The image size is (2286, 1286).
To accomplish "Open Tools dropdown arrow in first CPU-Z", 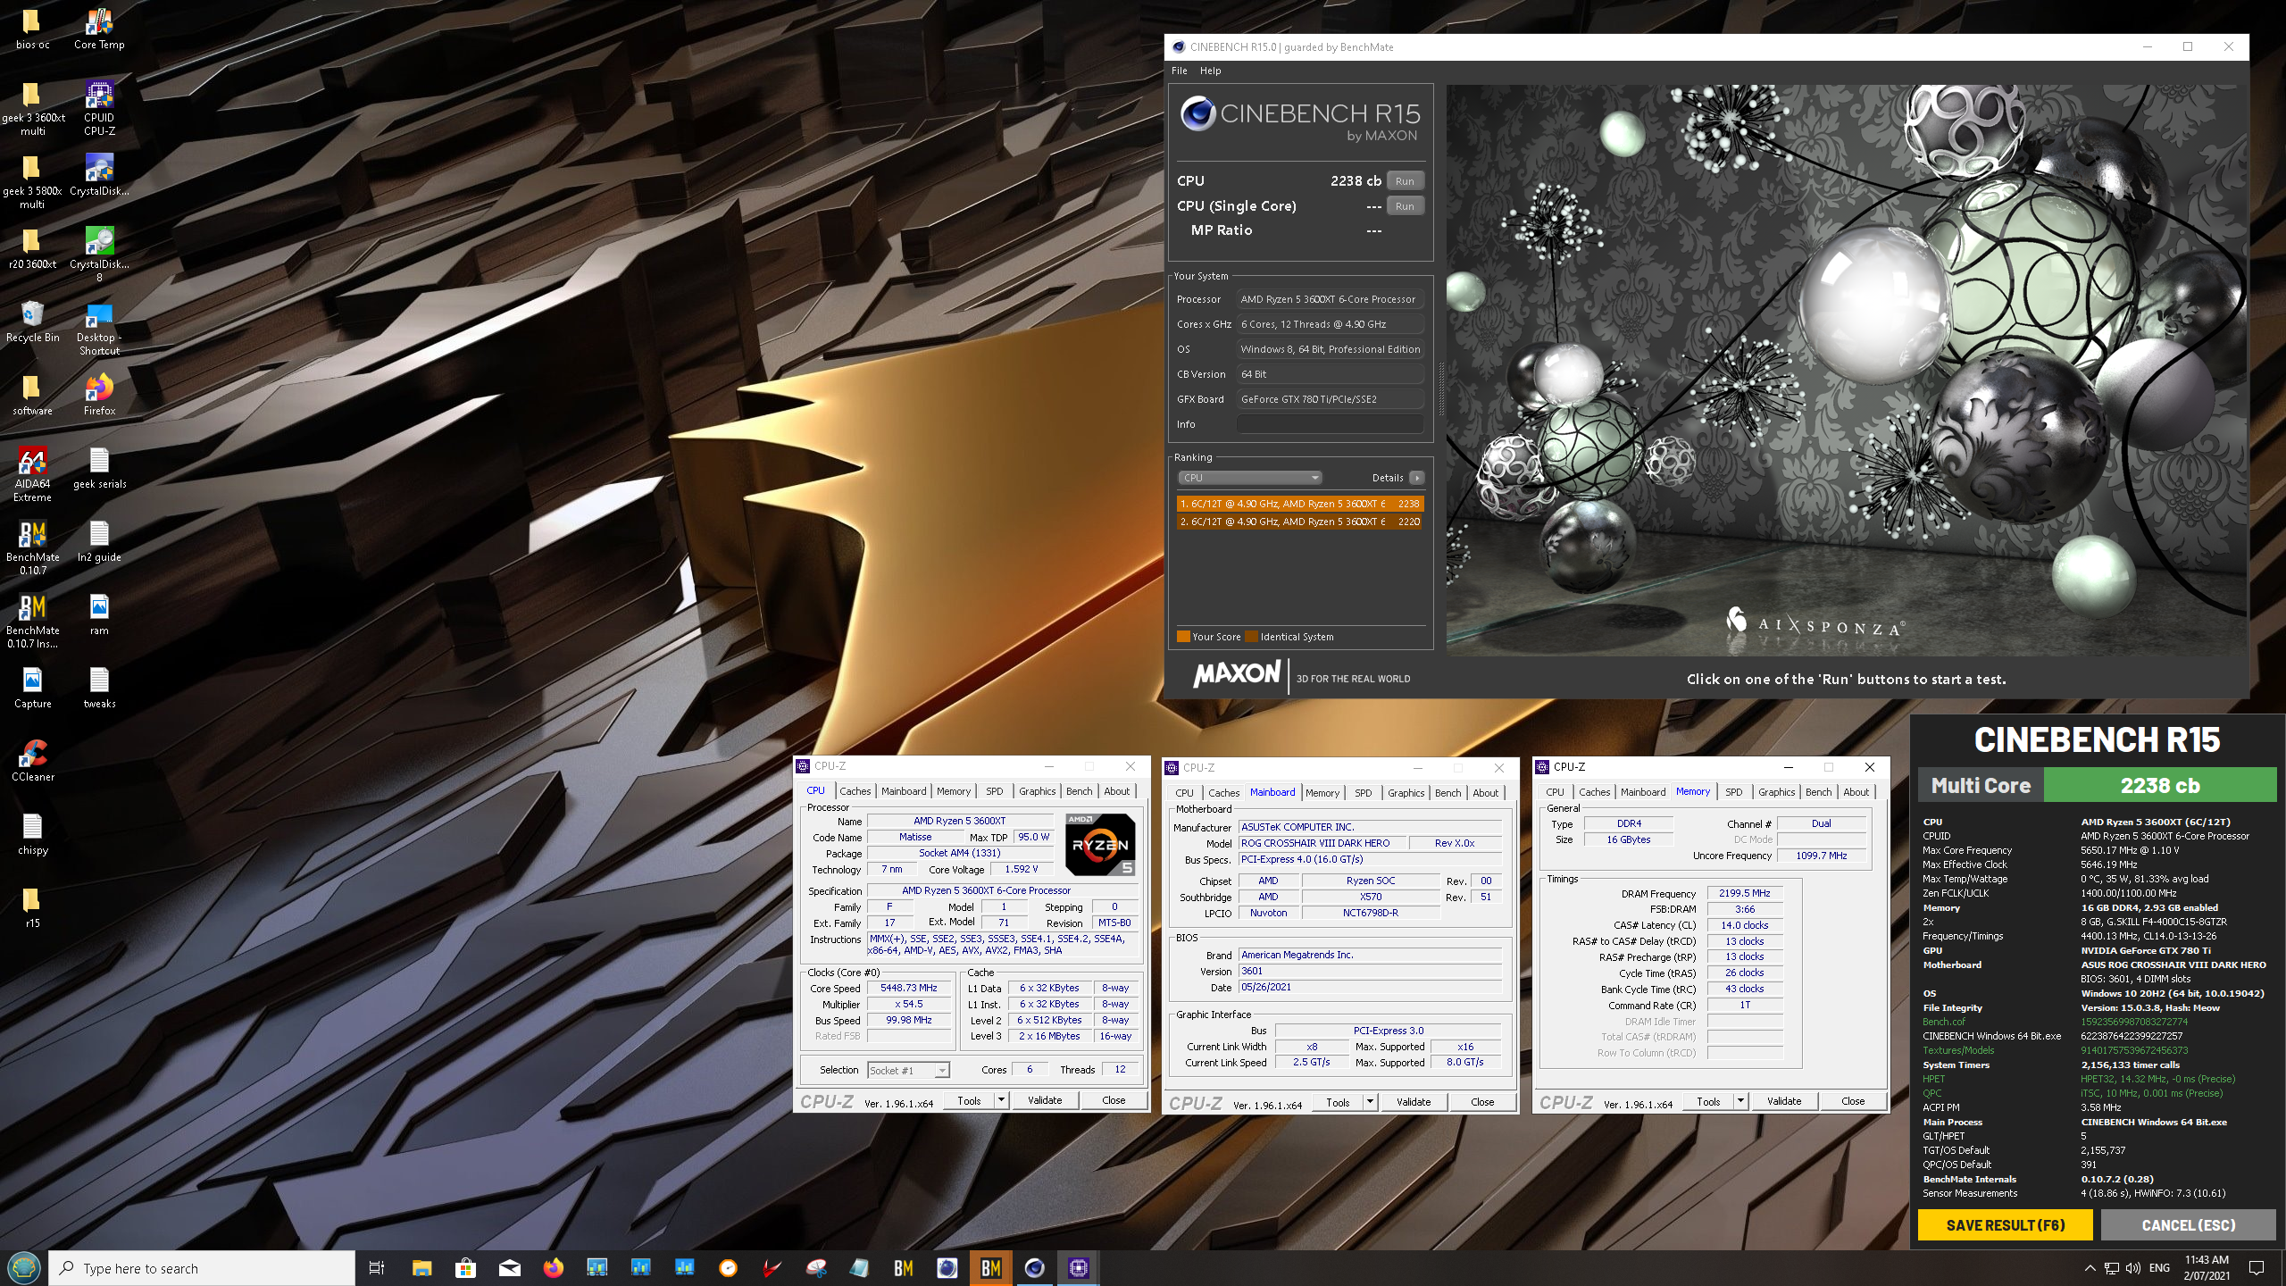I will pyautogui.click(x=1001, y=1100).
